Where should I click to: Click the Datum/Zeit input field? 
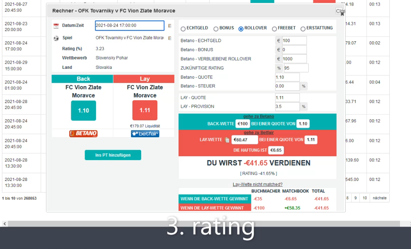tap(129, 26)
